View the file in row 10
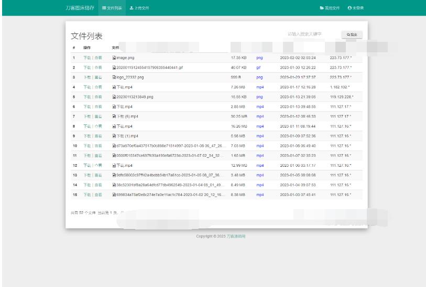The height and width of the screenshot is (287, 426). pyautogui.click(x=98, y=146)
